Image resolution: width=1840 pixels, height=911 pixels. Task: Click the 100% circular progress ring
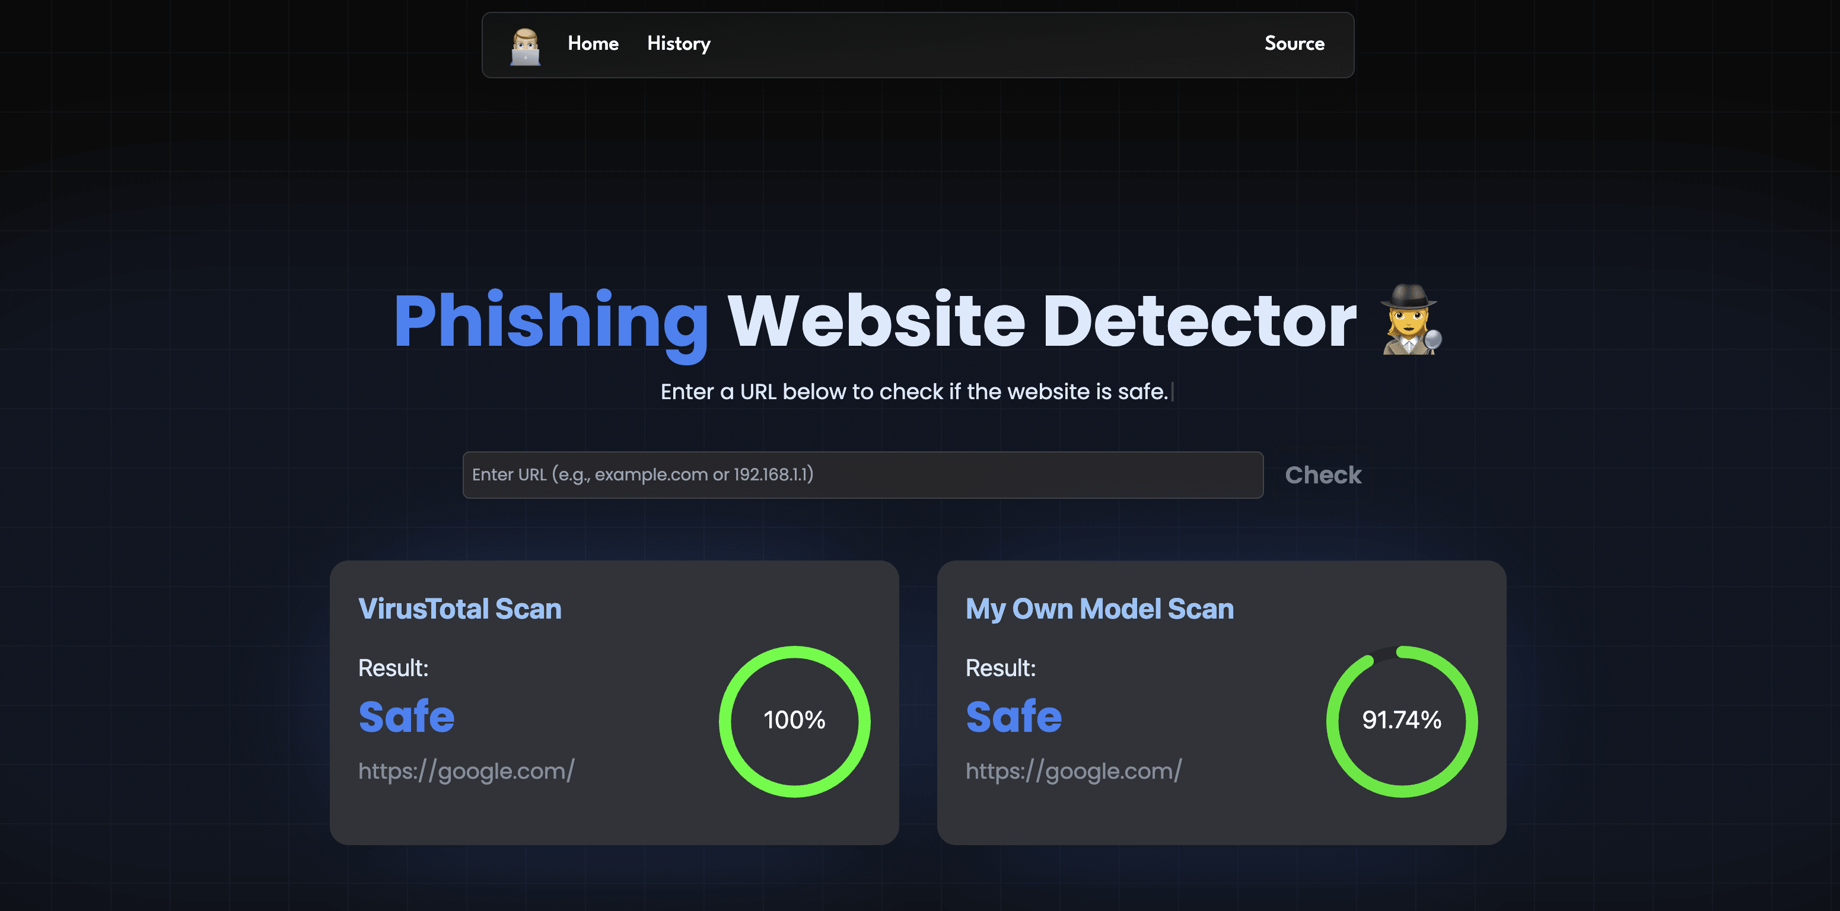tap(794, 721)
